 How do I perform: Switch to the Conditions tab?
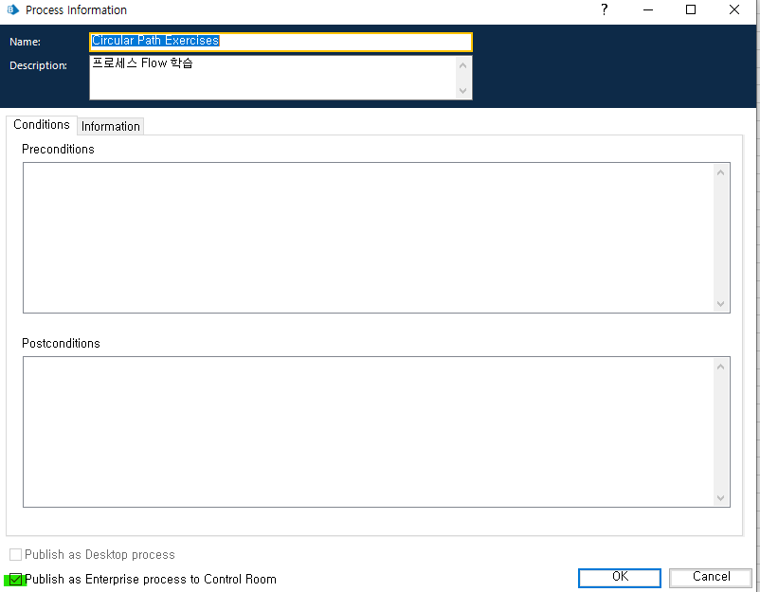(x=42, y=125)
